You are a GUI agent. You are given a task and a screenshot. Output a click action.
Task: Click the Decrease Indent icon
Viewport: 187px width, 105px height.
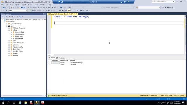click(x=81, y=10)
